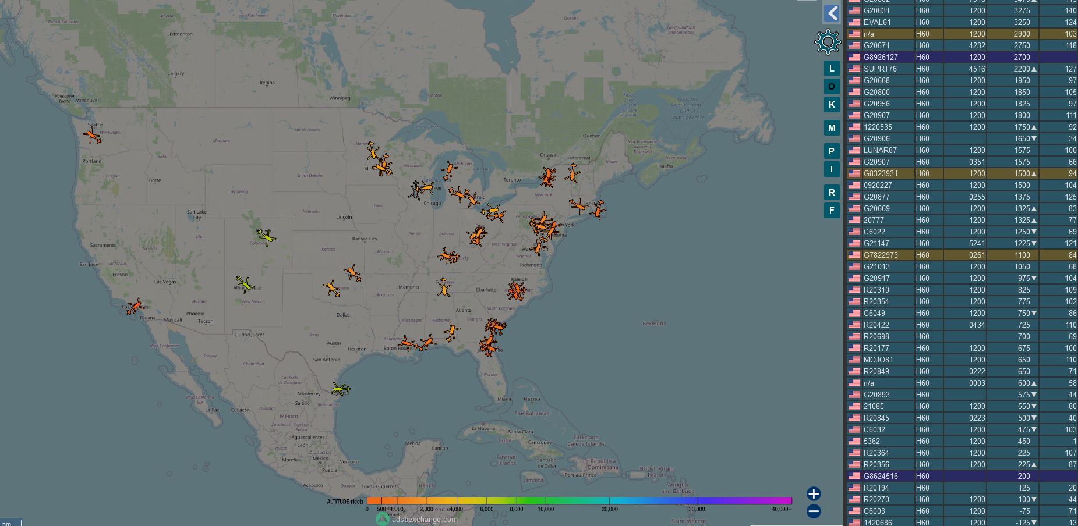Select the helicopter icon near Boston

pyautogui.click(x=598, y=209)
